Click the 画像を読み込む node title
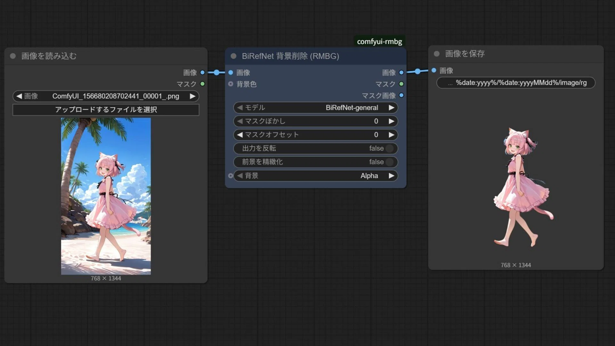 (x=49, y=56)
